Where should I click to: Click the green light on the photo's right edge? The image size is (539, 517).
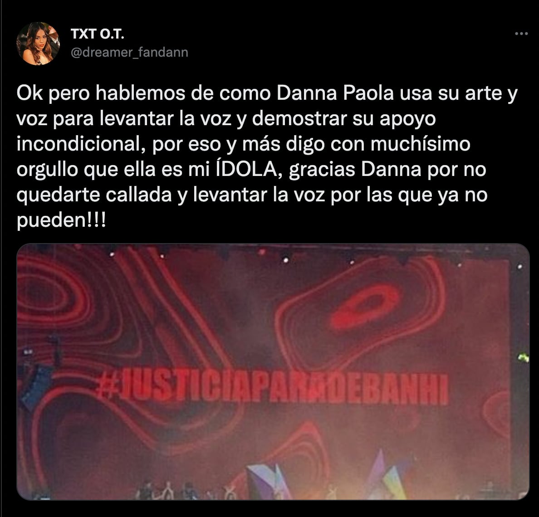(x=524, y=358)
